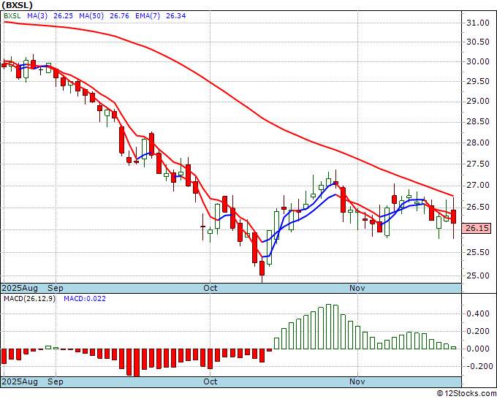Viewport: 497px width, 399px height.
Task: Click the 0.200 MACD axis label
Action: point(478,332)
